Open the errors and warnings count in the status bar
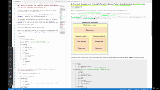 [x=20, y=89]
